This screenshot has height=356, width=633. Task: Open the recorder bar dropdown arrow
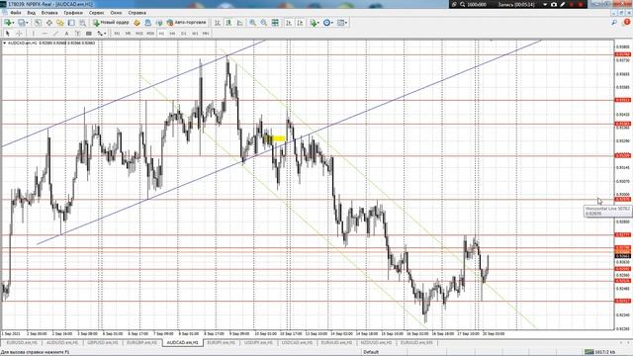click(545, 4)
